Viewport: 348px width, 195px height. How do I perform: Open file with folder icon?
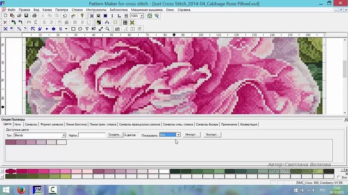pos(20,16)
